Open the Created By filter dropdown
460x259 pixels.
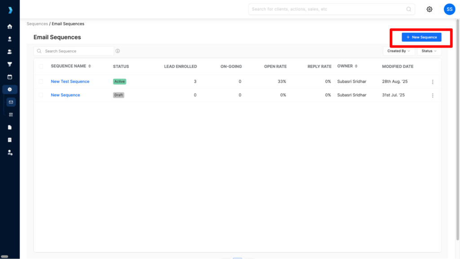(x=398, y=51)
